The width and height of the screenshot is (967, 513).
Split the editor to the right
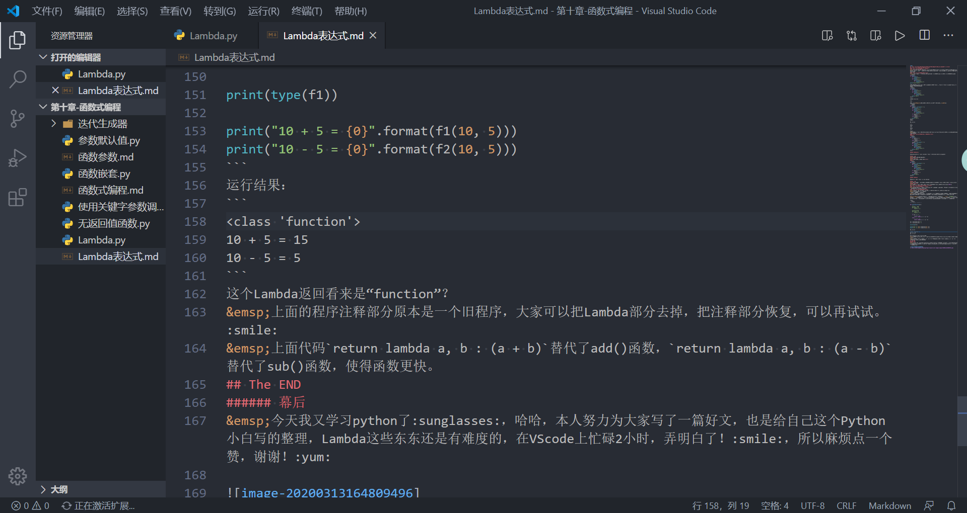click(925, 35)
